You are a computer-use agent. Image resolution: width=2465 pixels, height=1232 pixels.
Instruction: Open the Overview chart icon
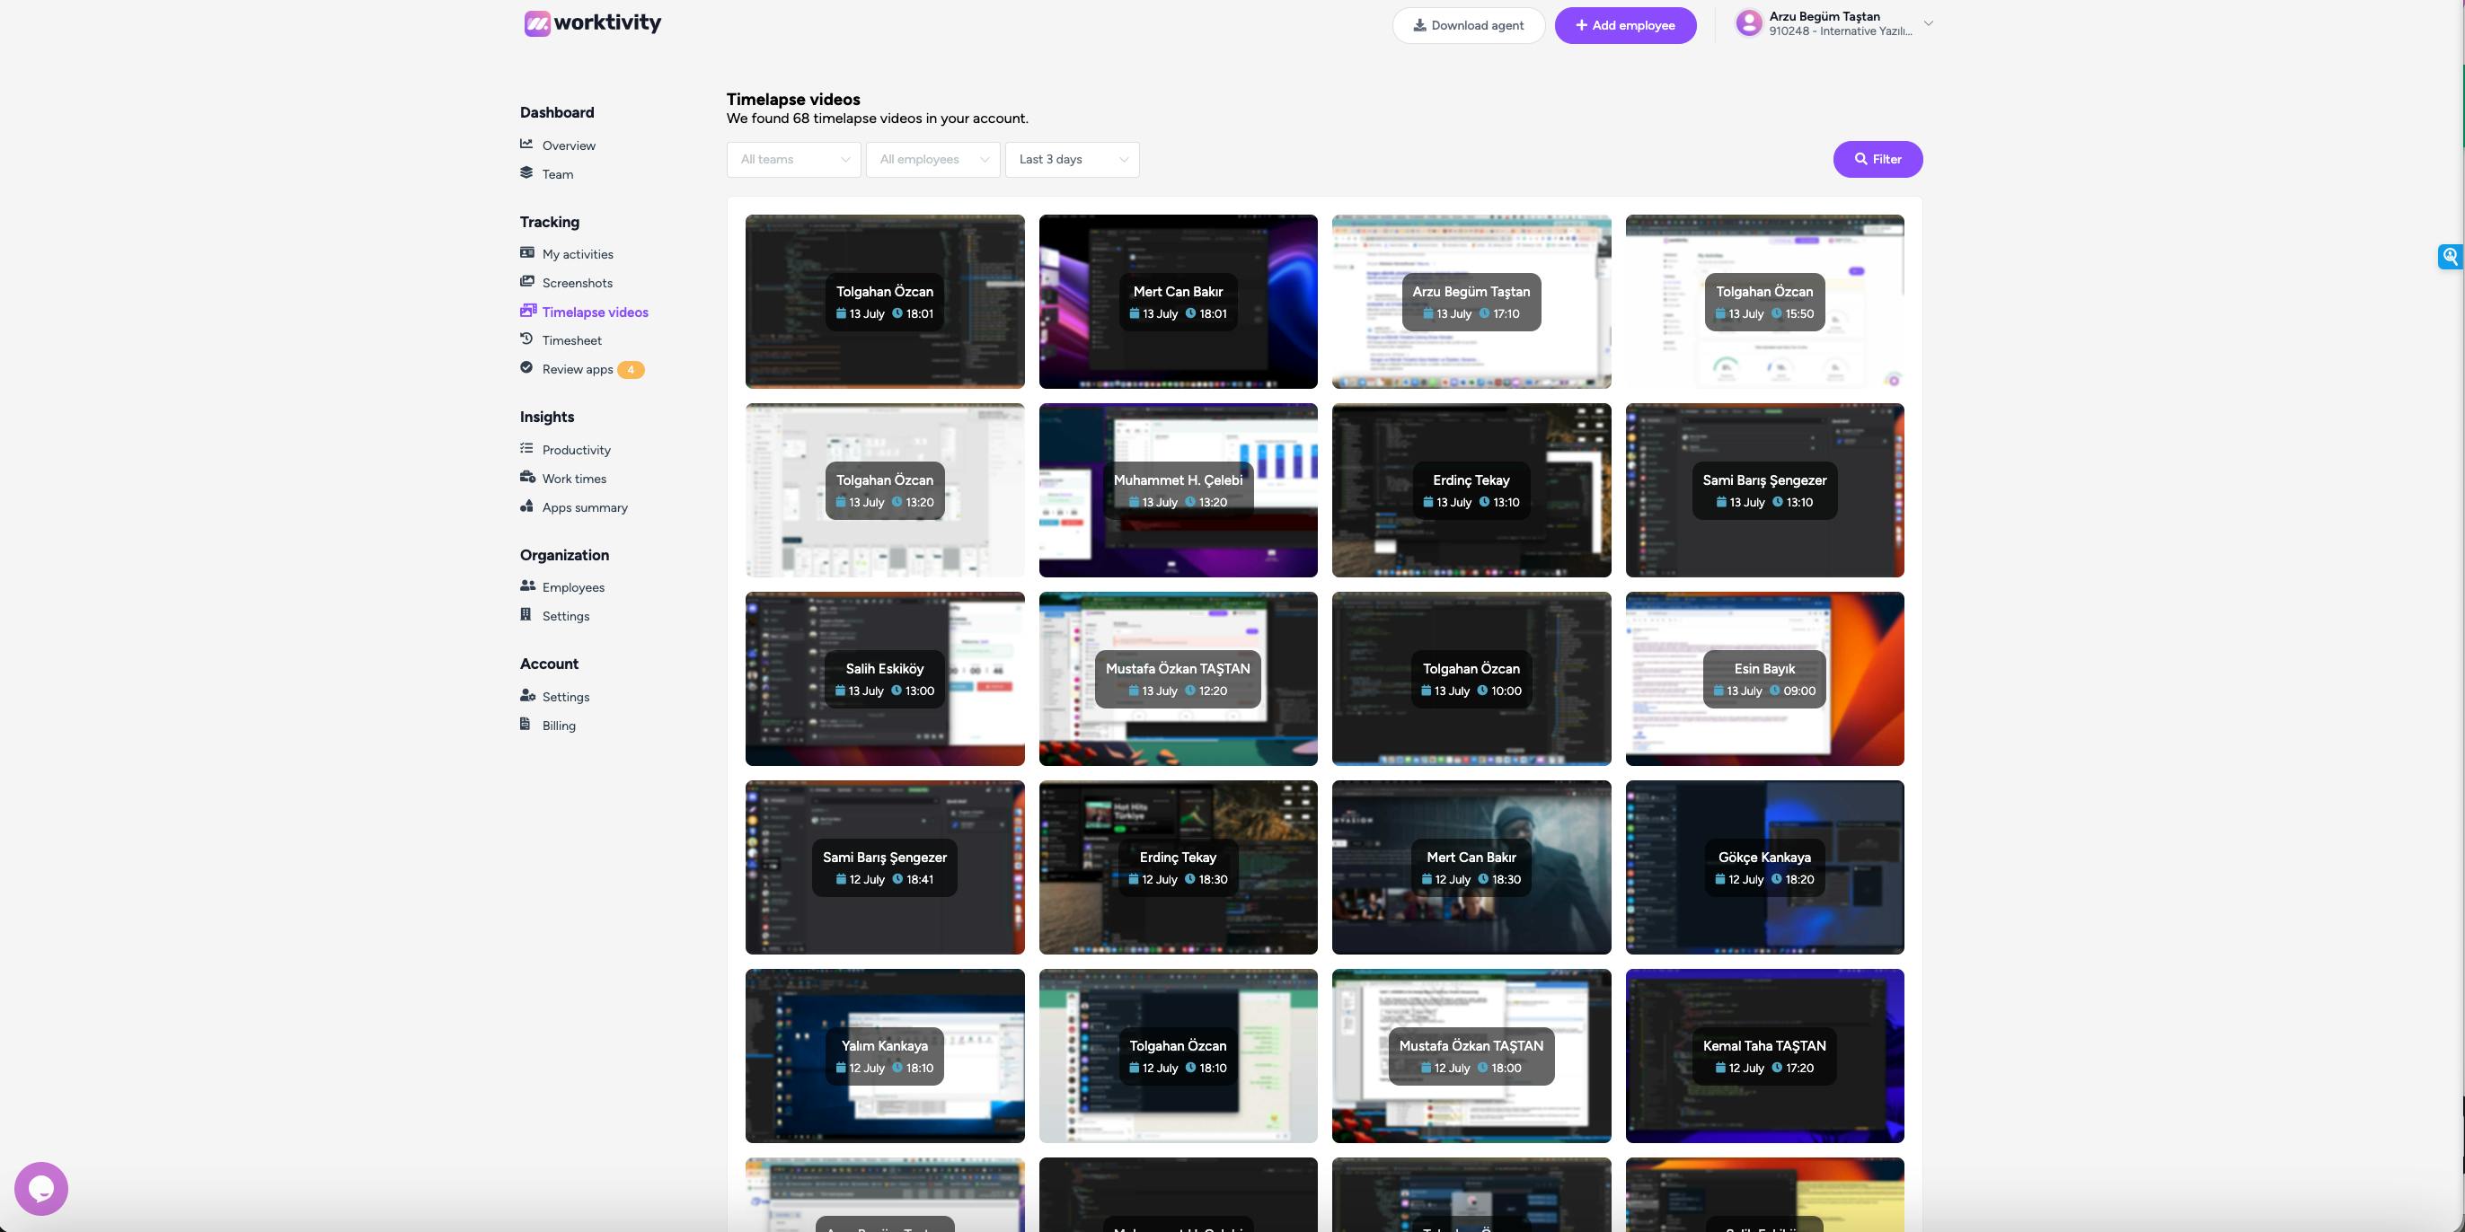pos(526,145)
